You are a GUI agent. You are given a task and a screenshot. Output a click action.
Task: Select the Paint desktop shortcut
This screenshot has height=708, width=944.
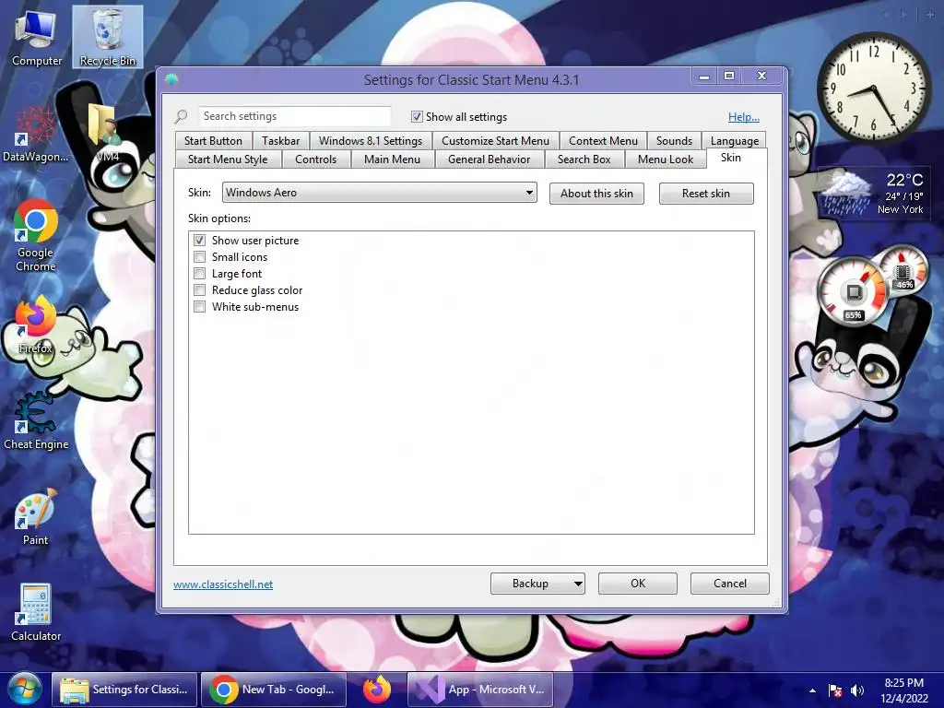[36, 518]
